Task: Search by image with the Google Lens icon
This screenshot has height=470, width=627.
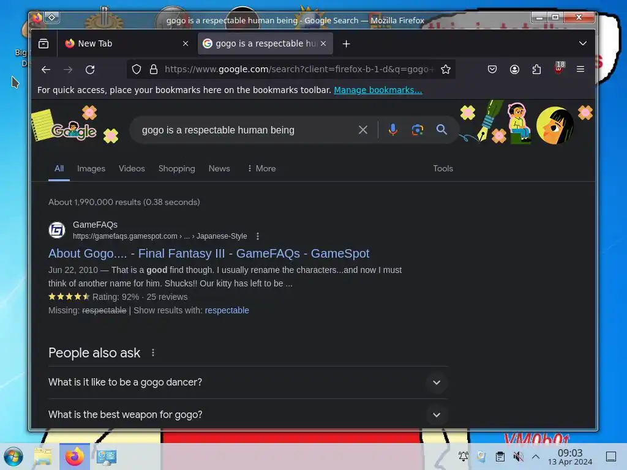Action: click(x=418, y=130)
